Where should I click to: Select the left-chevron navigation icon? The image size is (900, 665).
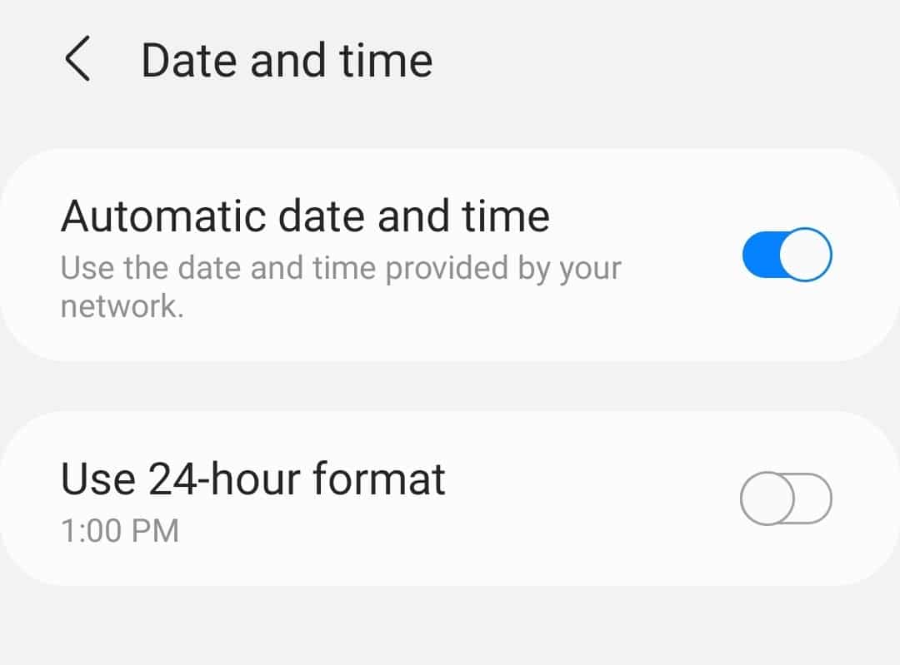77,60
